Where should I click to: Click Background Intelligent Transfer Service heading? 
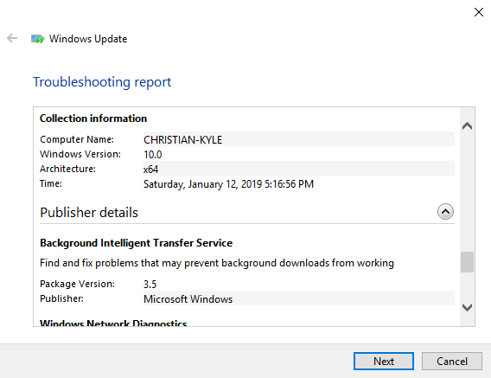(x=137, y=243)
